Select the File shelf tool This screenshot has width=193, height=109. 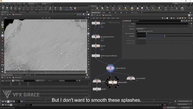coord(75,8)
